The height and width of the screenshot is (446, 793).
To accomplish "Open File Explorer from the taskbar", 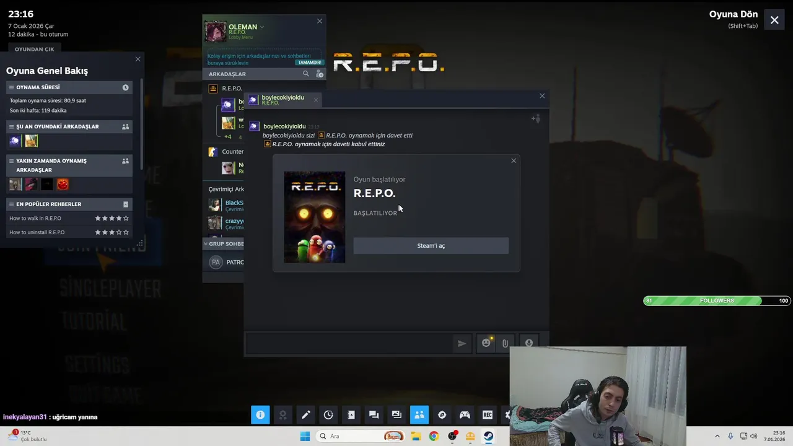I will click(x=415, y=436).
